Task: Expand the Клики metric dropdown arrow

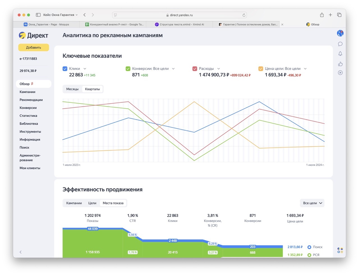Action: tap(85, 69)
